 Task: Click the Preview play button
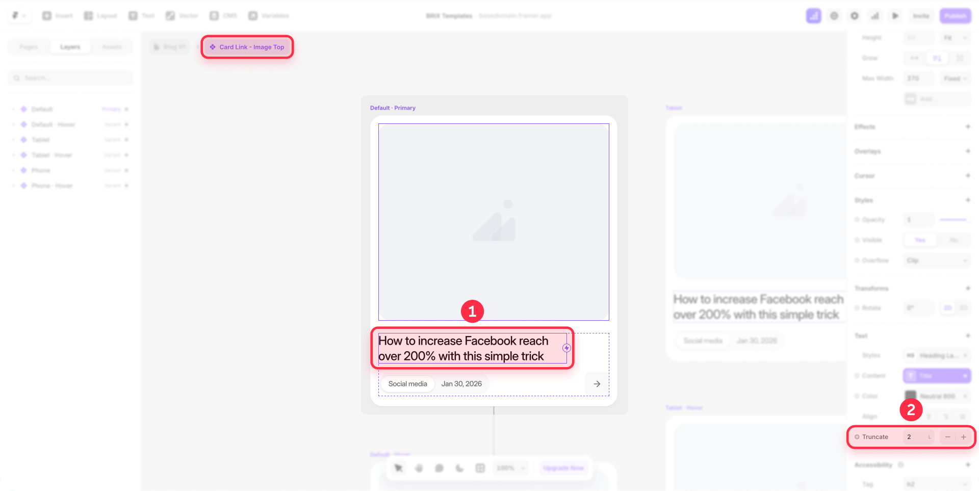click(x=895, y=16)
